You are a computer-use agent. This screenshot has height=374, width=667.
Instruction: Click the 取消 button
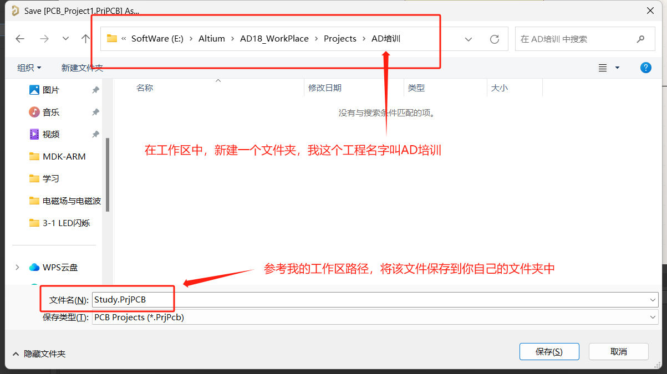click(618, 351)
